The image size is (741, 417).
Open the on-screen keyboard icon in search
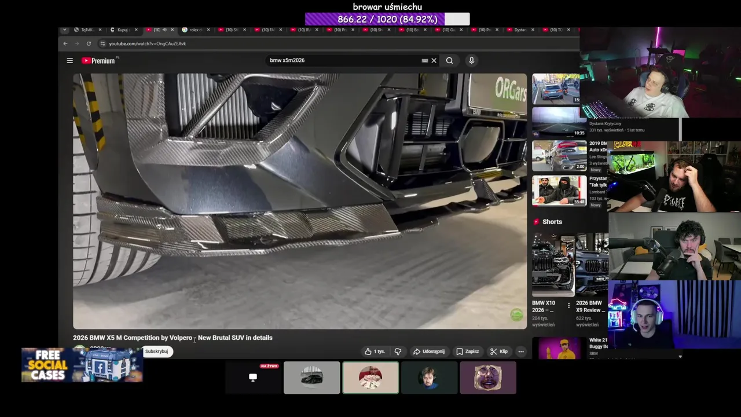click(x=425, y=60)
